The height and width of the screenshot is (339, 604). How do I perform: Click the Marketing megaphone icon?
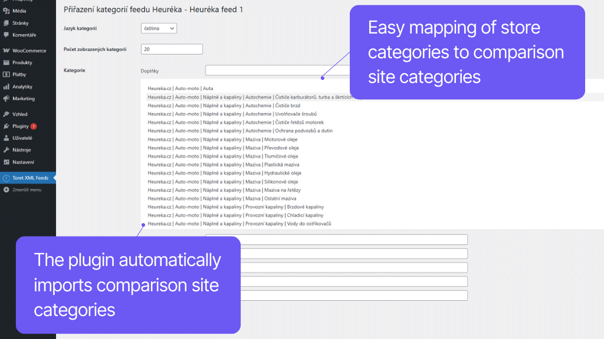click(6, 99)
